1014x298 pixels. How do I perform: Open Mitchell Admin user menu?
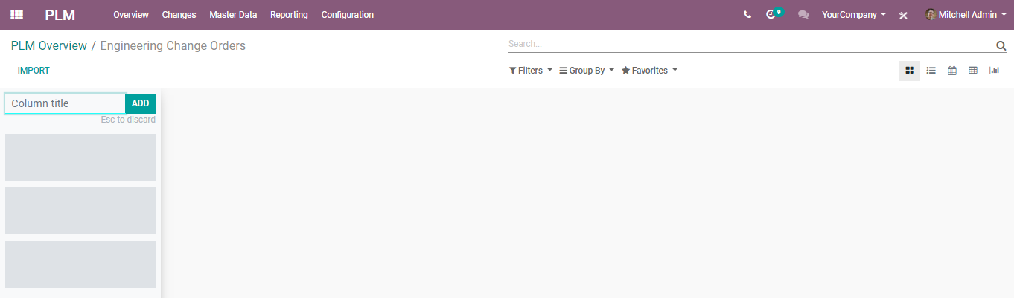(966, 15)
